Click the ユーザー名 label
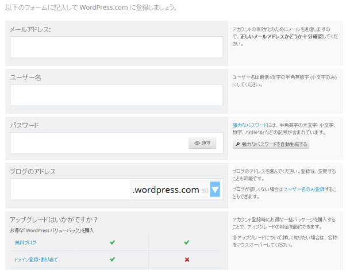This screenshot has width=350, height=270. (x=25, y=78)
